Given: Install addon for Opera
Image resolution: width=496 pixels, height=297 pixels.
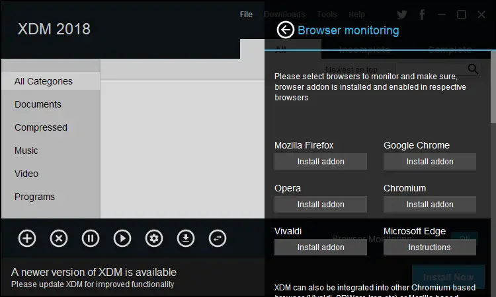Looking at the screenshot, I should 321,204.
